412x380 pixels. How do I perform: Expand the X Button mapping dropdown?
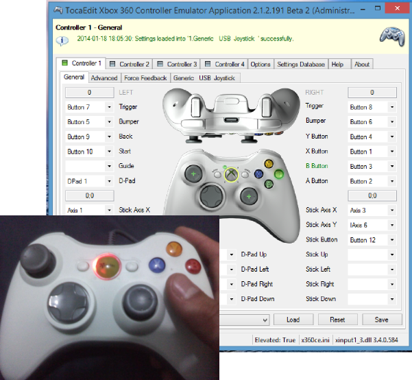click(x=392, y=152)
